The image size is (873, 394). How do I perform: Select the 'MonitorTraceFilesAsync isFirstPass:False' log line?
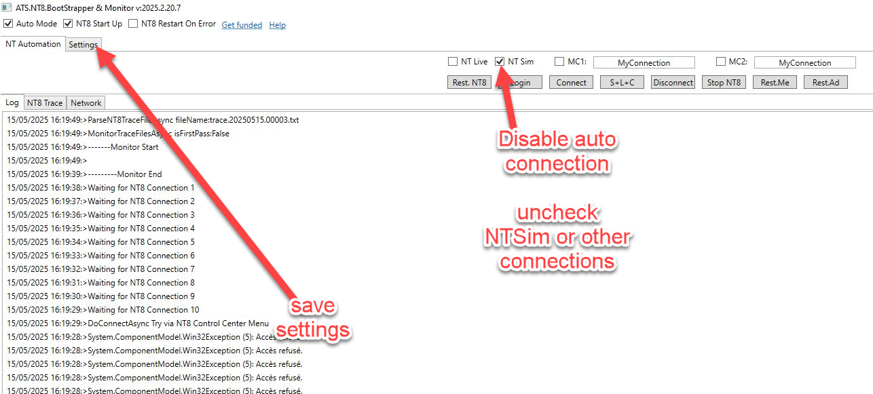click(x=118, y=134)
